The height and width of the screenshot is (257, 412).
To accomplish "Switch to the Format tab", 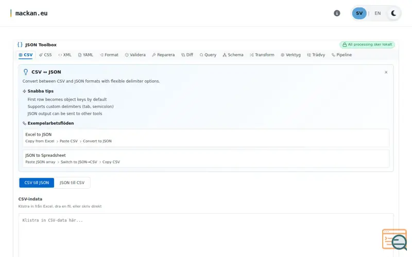I will tap(109, 55).
